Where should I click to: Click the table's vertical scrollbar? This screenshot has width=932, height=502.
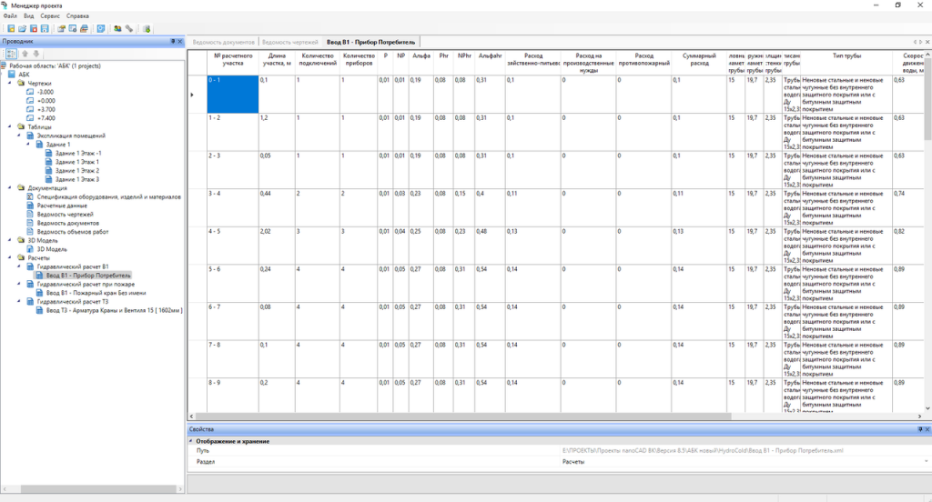[927, 227]
